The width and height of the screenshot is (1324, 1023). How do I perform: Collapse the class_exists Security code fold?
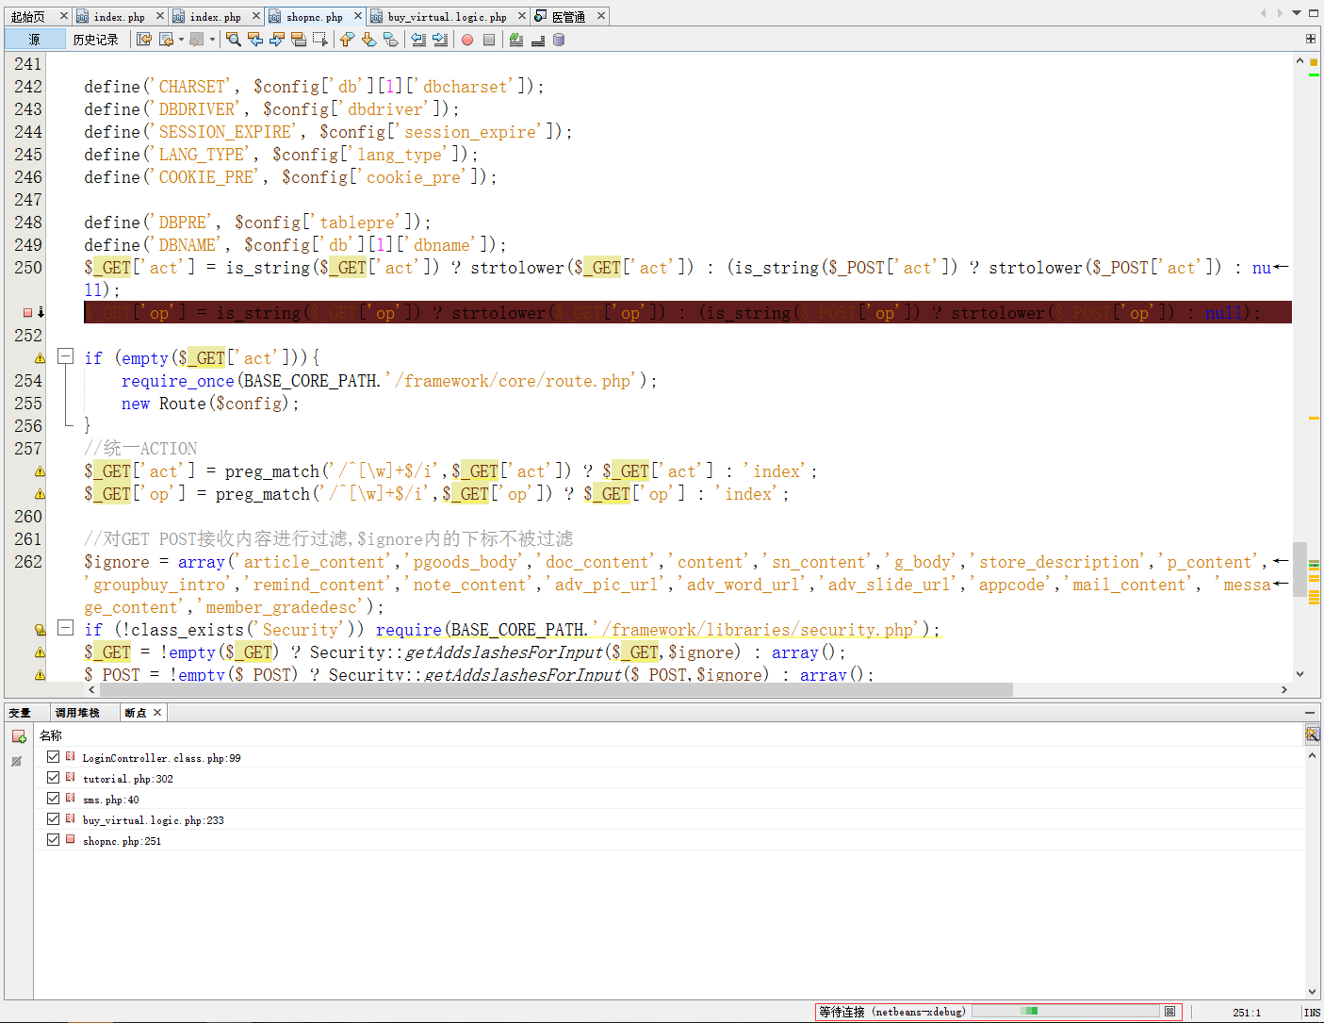[x=65, y=628]
